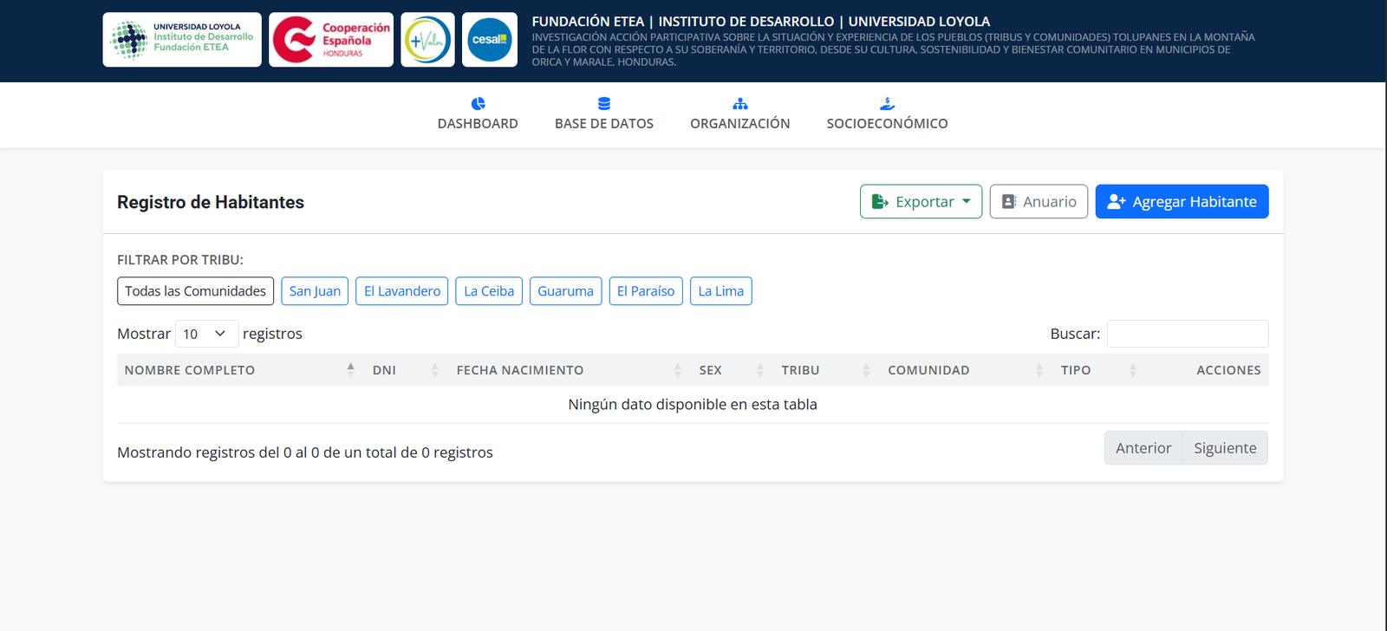Sort by DNI column

point(407,370)
